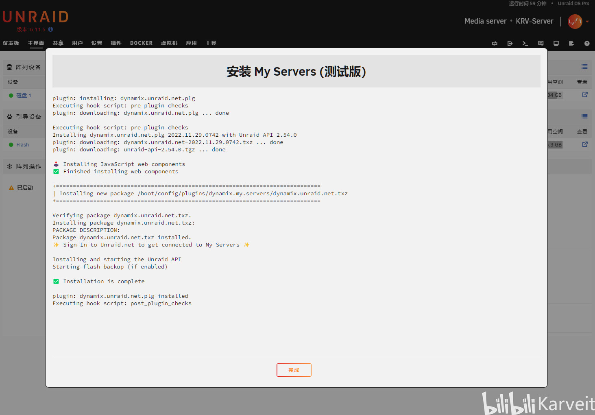The image size is (595, 415).
Task: Open the 应用 tab
Action: pyautogui.click(x=192, y=43)
